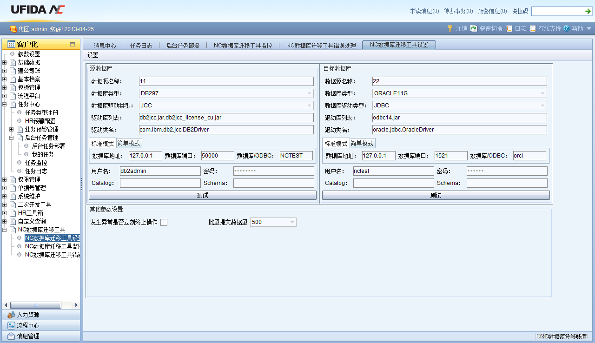Click the green go arrow beside 快捷码
This screenshot has width=595, height=343.
[x=588, y=11]
